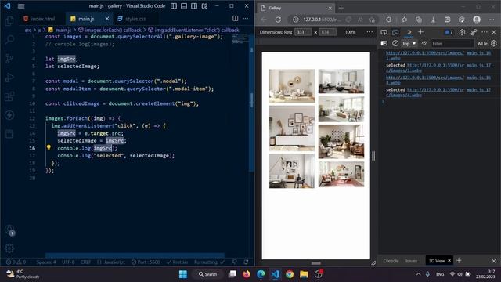Open Windows Start menu
Screen dimensions: 501x282
(x=183, y=274)
